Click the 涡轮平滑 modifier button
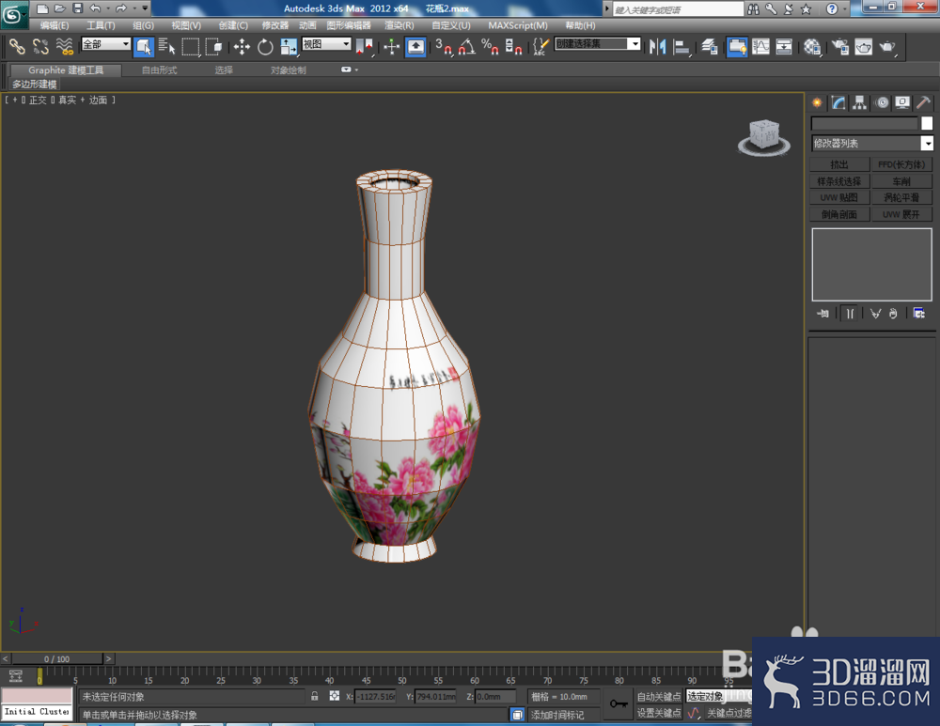Screen dimensions: 940x726 tap(901, 197)
